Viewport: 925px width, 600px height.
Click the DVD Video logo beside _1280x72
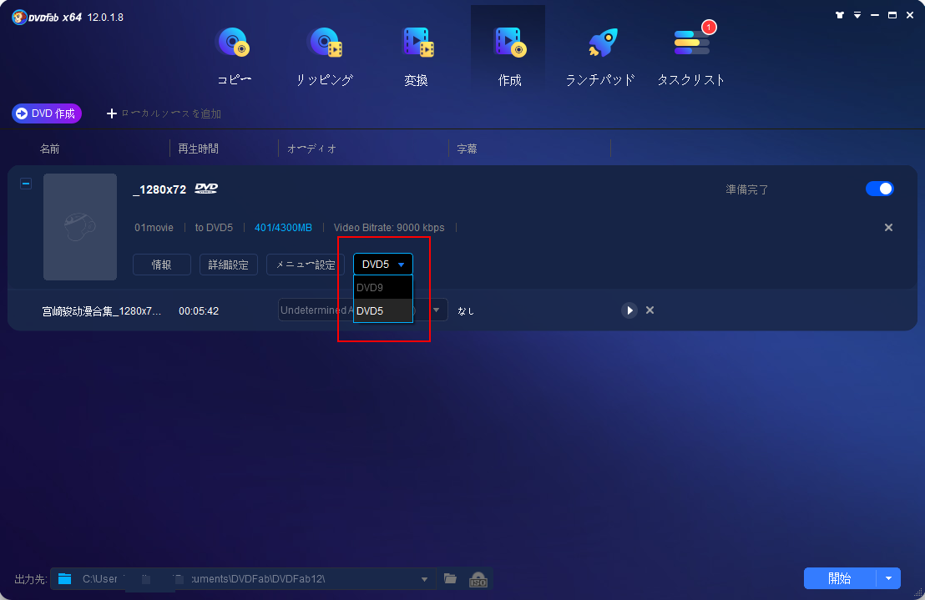pos(206,189)
